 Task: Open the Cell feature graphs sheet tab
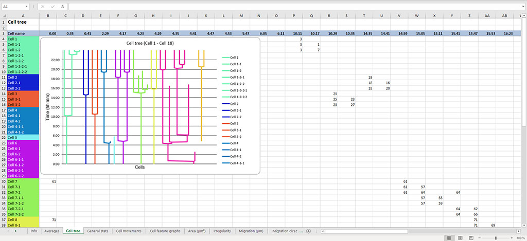(165, 231)
